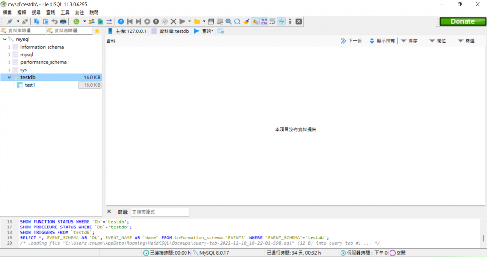Image resolution: width=487 pixels, height=257 pixels.
Task: Open the folder icon's dropdown arrow
Action: tap(204, 21)
